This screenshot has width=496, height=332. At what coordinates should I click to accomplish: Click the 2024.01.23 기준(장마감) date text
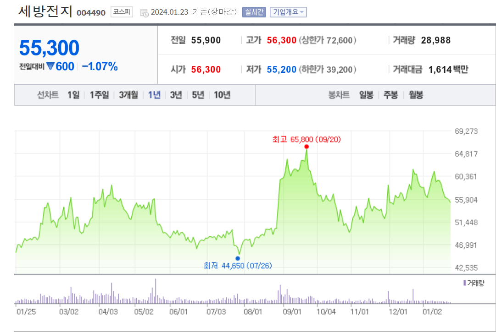coord(194,12)
